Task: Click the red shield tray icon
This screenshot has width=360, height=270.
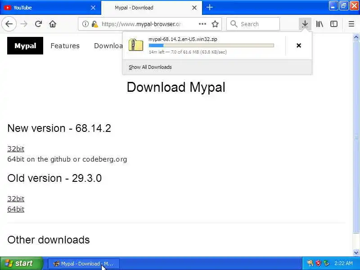Action: 318,263
